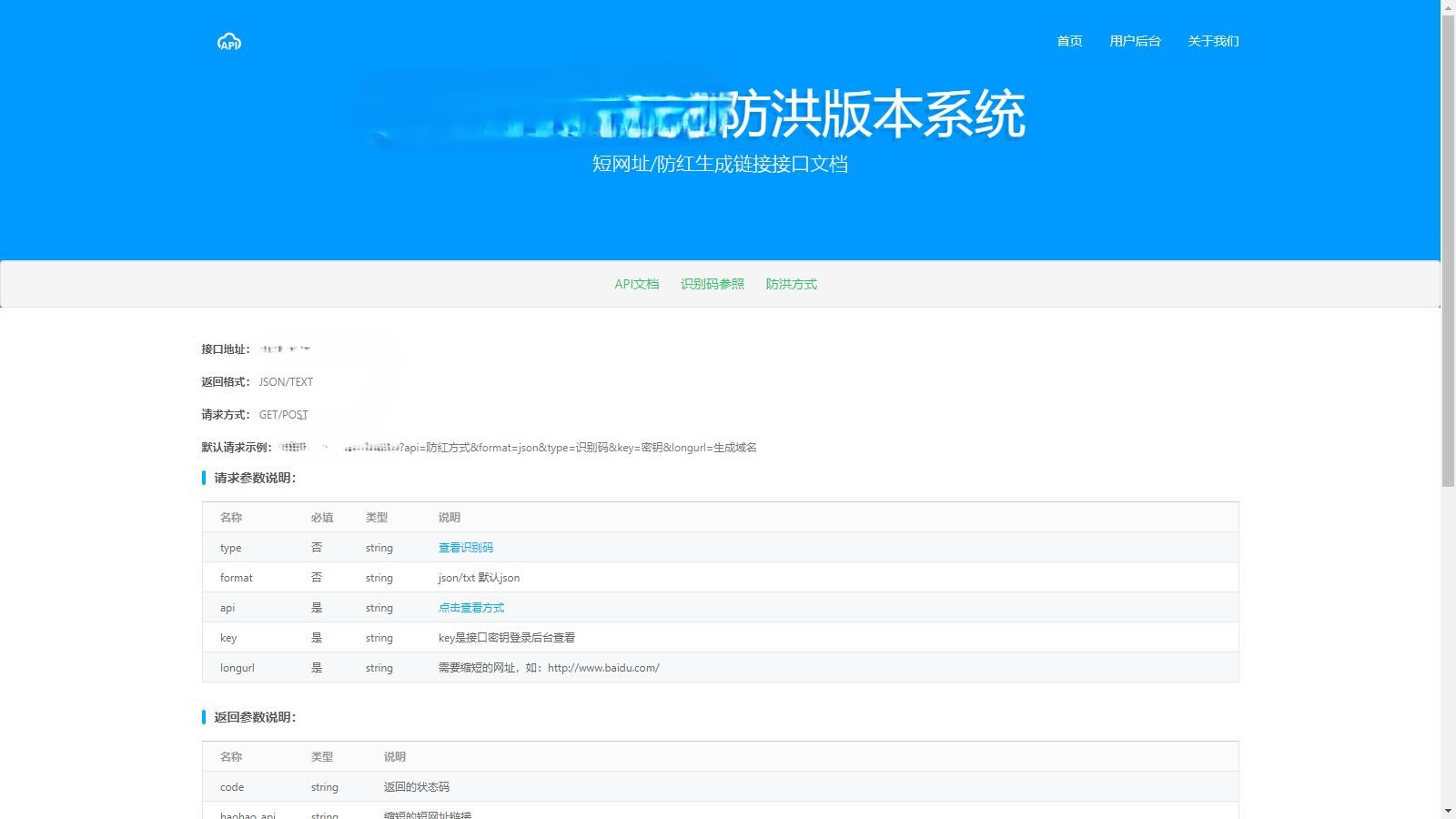
Task: Click the 否 required cell in type row
Action: click(x=317, y=548)
